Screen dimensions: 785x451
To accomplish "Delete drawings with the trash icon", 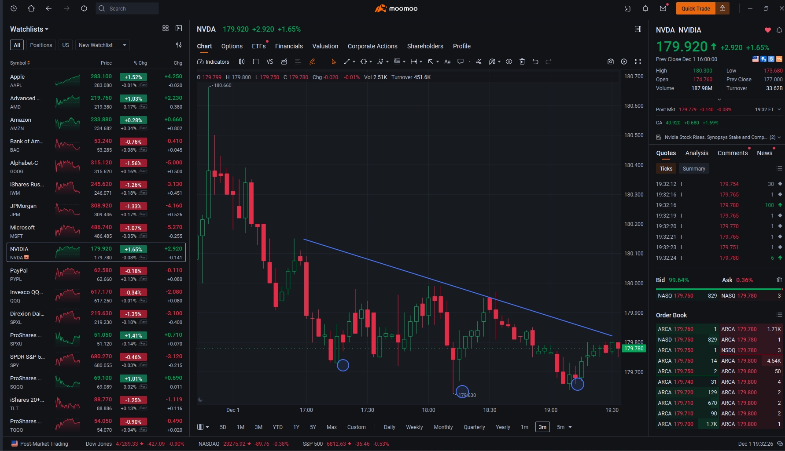I will coord(522,62).
